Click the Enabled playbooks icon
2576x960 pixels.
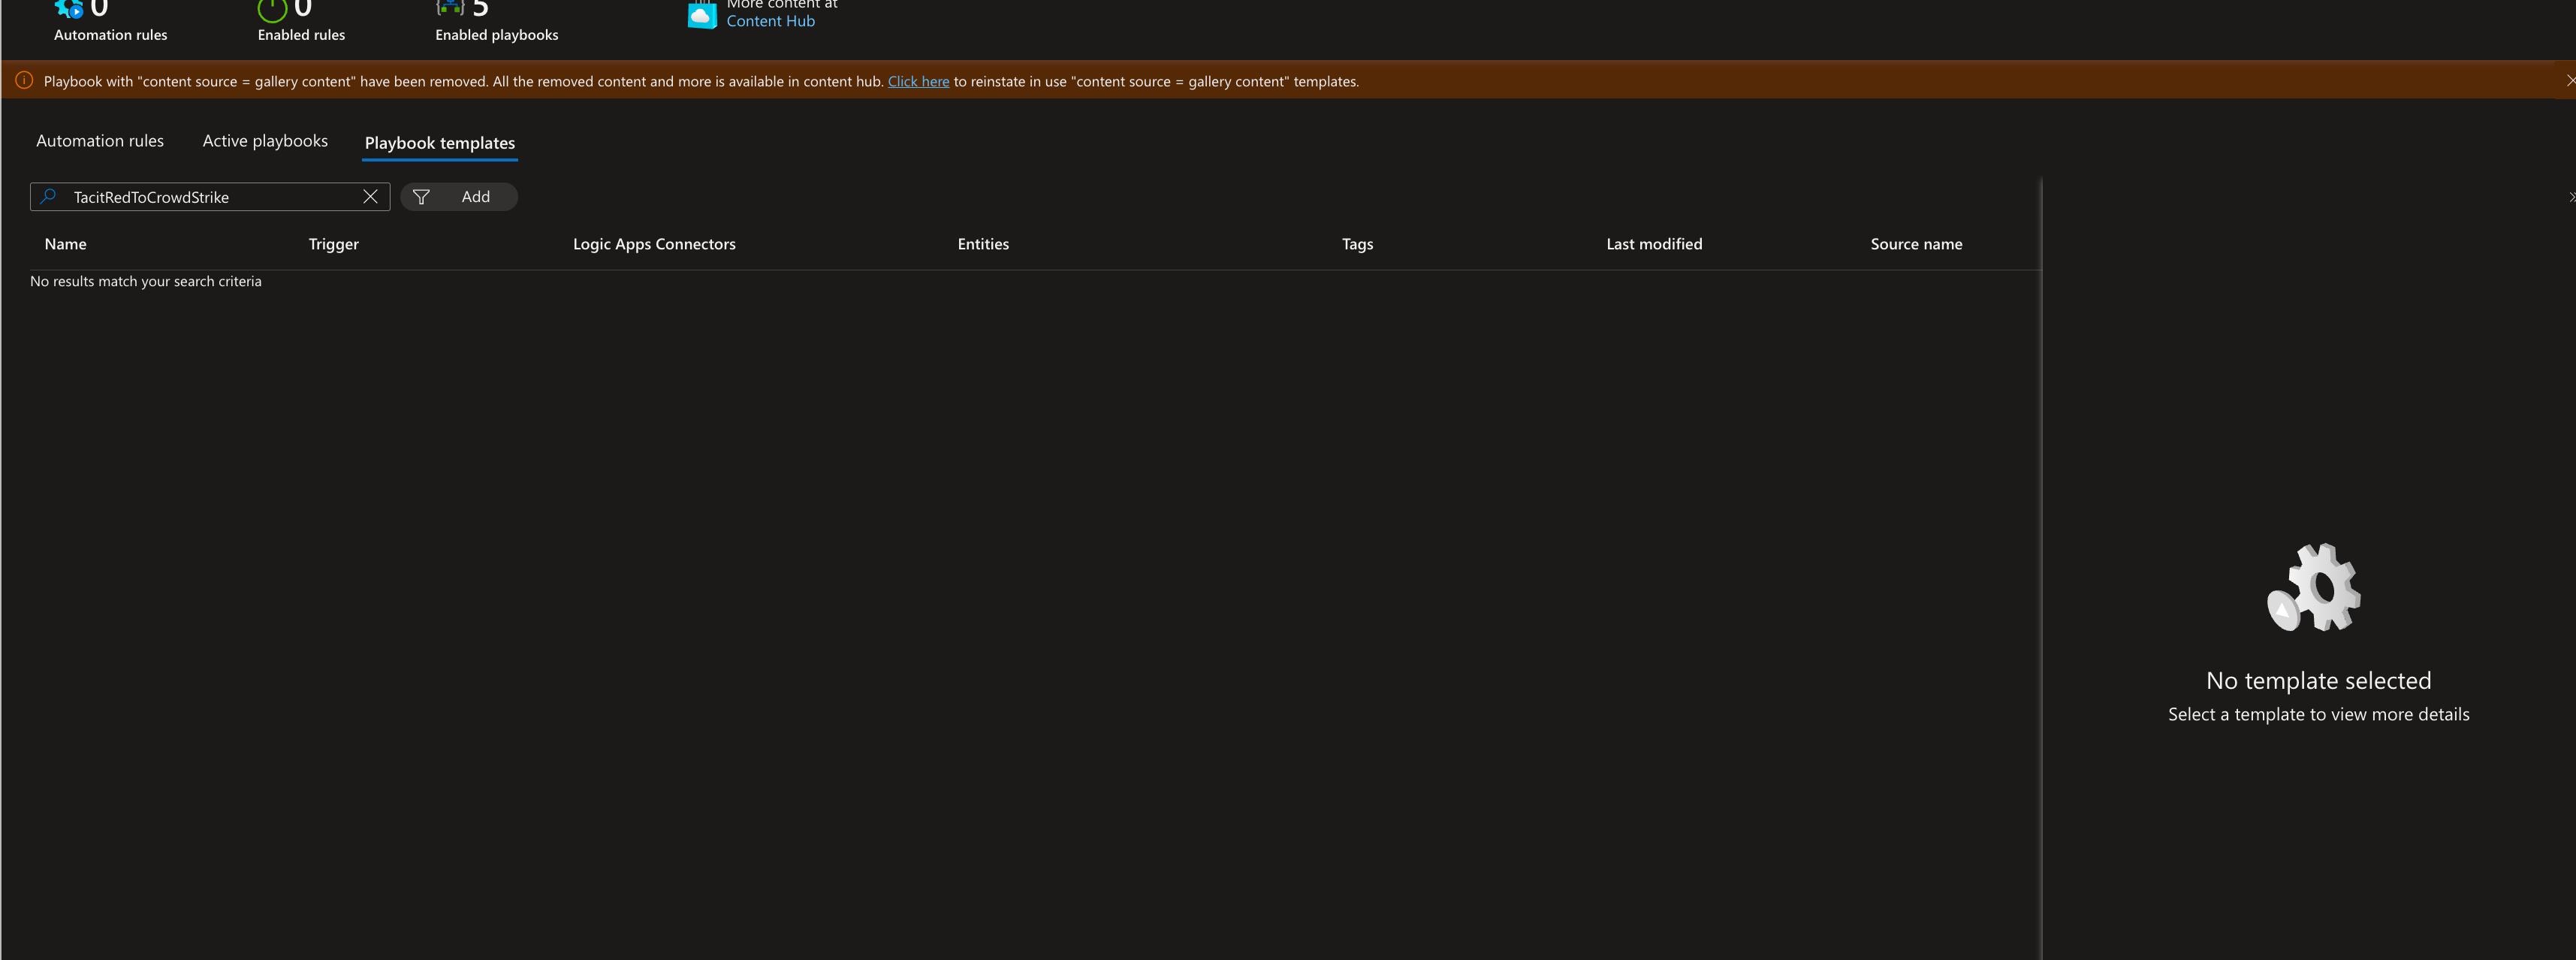(x=450, y=8)
